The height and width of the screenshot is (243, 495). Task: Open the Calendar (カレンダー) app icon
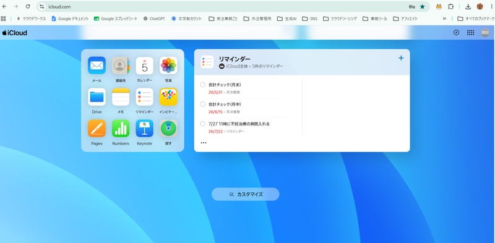145,66
